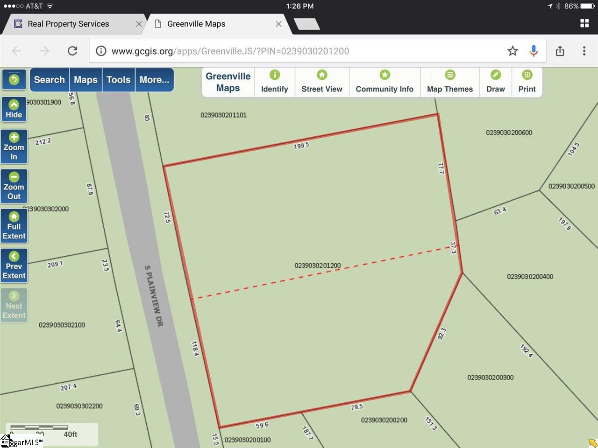Bookmark this page with star icon

point(513,51)
